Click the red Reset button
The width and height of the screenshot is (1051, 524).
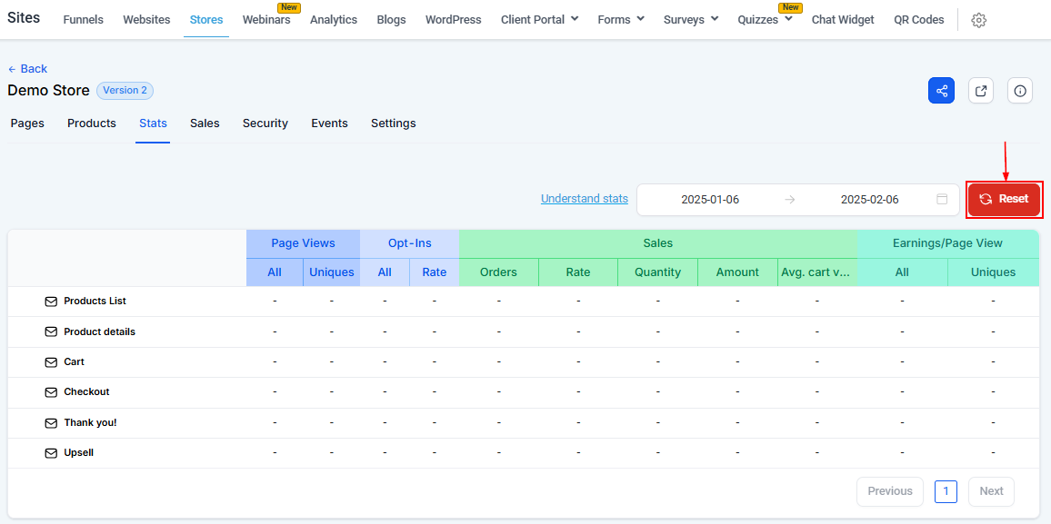(1004, 199)
